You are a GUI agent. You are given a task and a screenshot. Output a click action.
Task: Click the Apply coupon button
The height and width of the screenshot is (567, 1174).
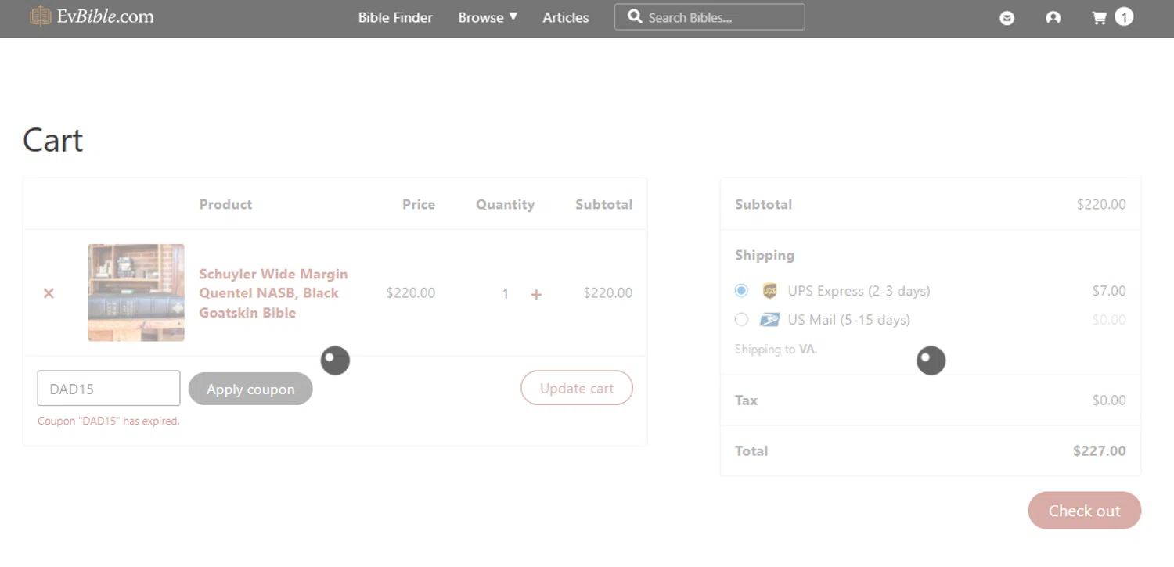pyautogui.click(x=250, y=389)
